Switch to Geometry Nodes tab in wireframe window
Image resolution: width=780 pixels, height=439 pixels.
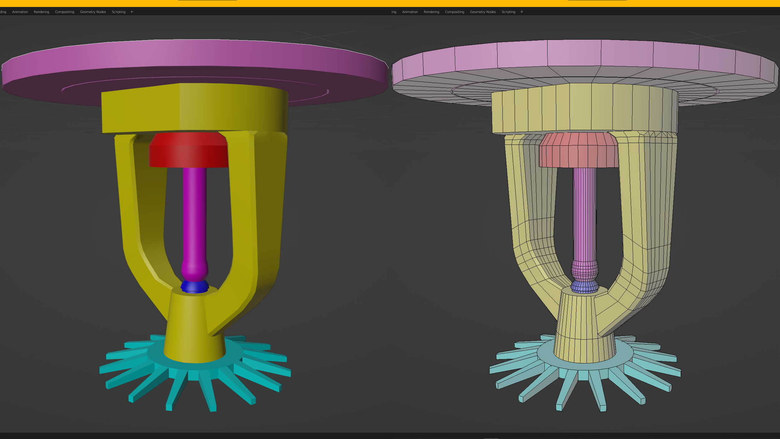[483, 12]
